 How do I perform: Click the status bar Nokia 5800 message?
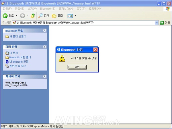(32, 126)
